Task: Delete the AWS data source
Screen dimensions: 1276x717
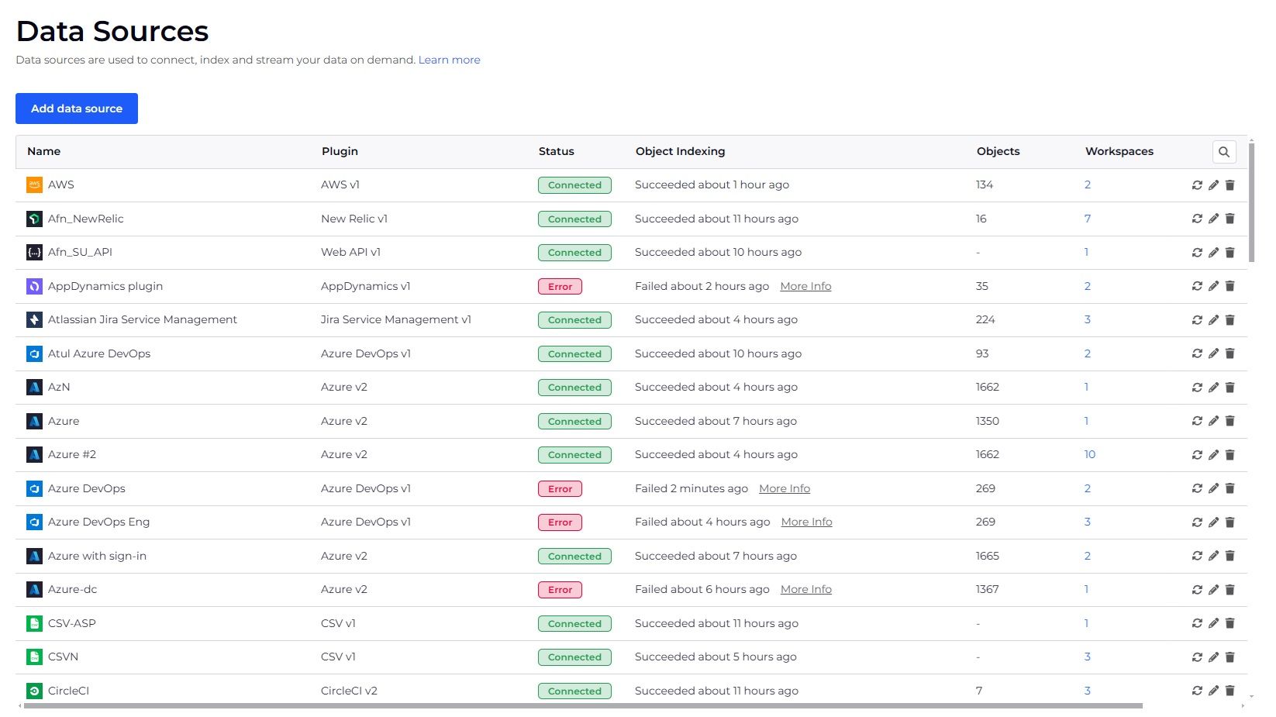Action: tap(1229, 185)
